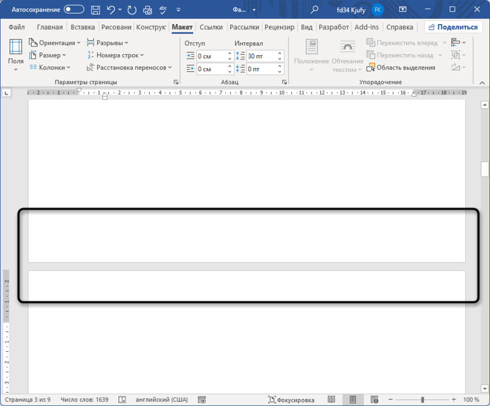Open the Абзац paragraph dialog launcher
This screenshot has width=490, height=406.
(284, 82)
